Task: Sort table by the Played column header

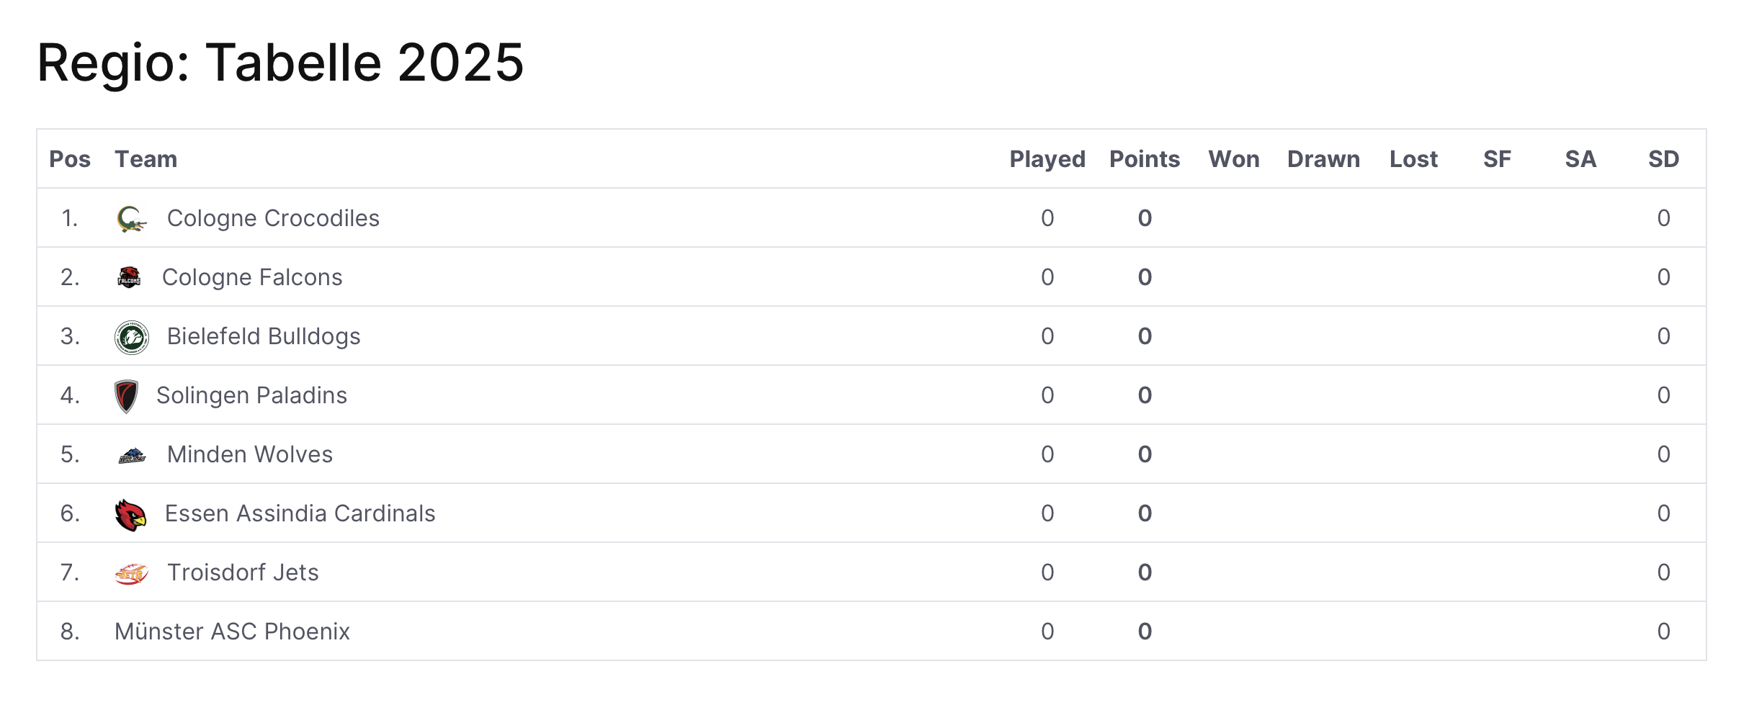Action: pos(1047,159)
